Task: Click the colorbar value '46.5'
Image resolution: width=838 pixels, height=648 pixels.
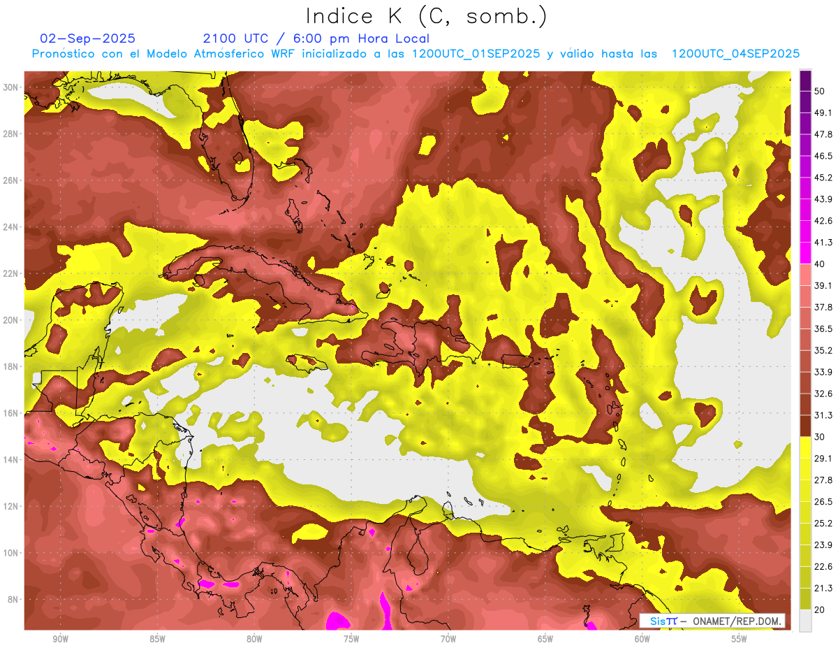Action: [x=823, y=156]
